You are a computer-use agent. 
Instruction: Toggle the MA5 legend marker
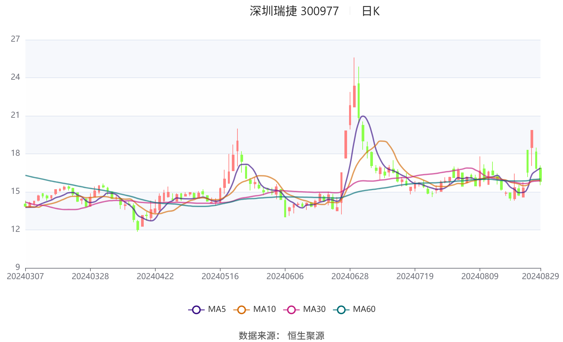[196, 310]
